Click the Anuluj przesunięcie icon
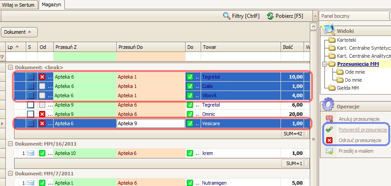391x186 pixels. click(x=329, y=119)
